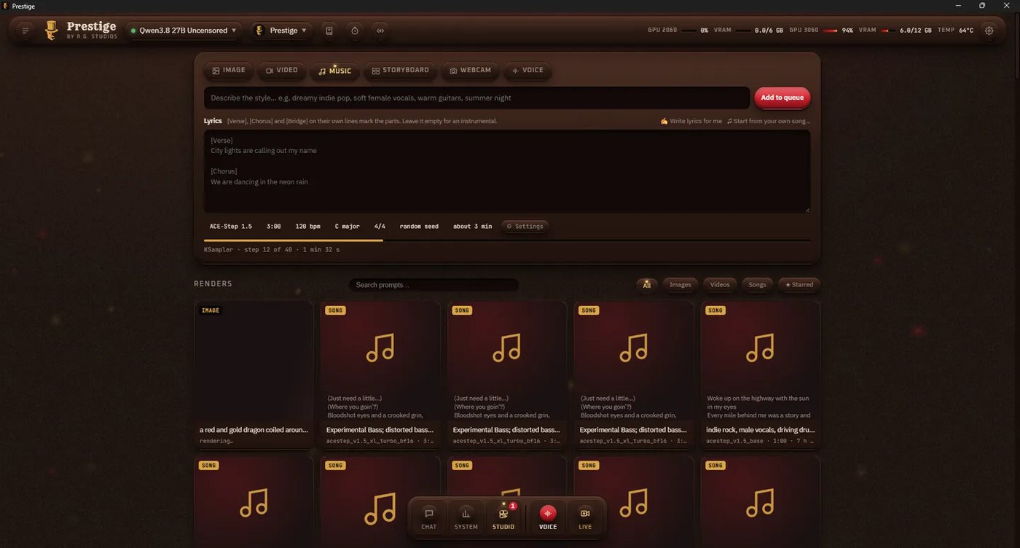Open Studio dock icon with notification badge
The width and height of the screenshot is (1020, 548).
[x=503, y=517]
